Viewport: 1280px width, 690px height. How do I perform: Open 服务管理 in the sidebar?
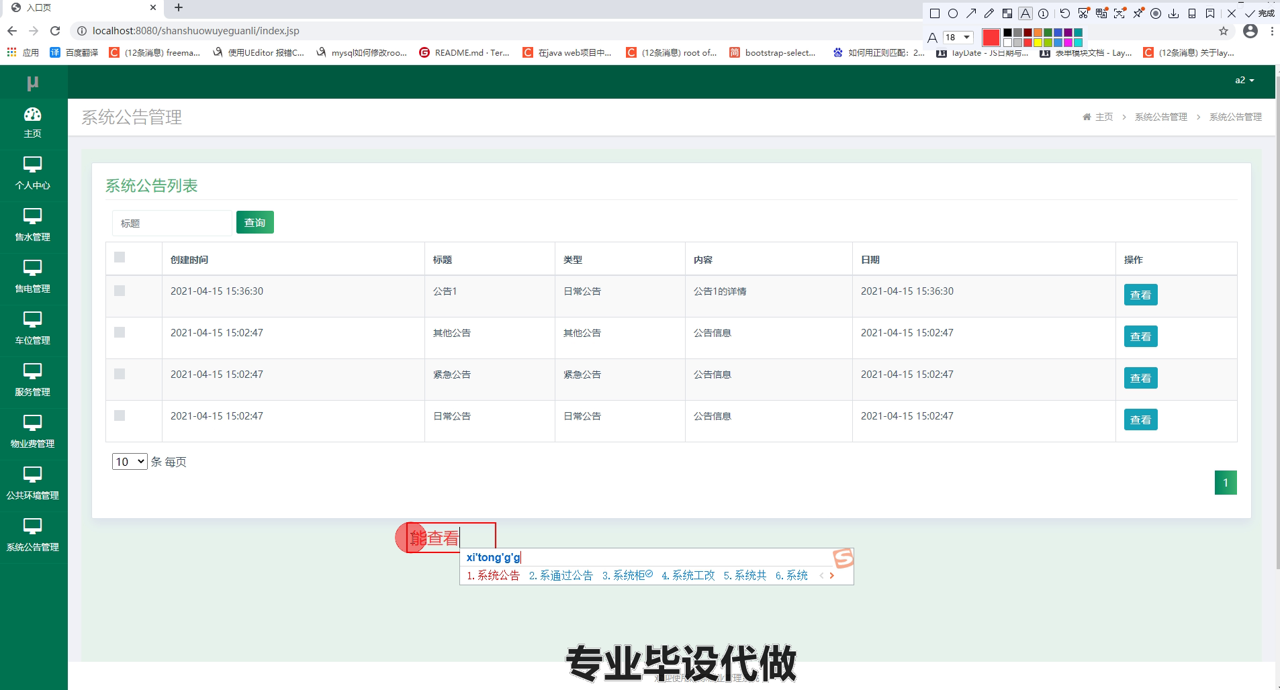(x=33, y=381)
